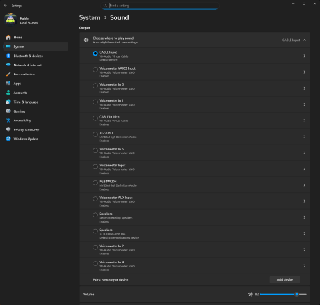320x305 pixels.
Task: Open CABLE Input properties chevron
Action: tap(305, 56)
